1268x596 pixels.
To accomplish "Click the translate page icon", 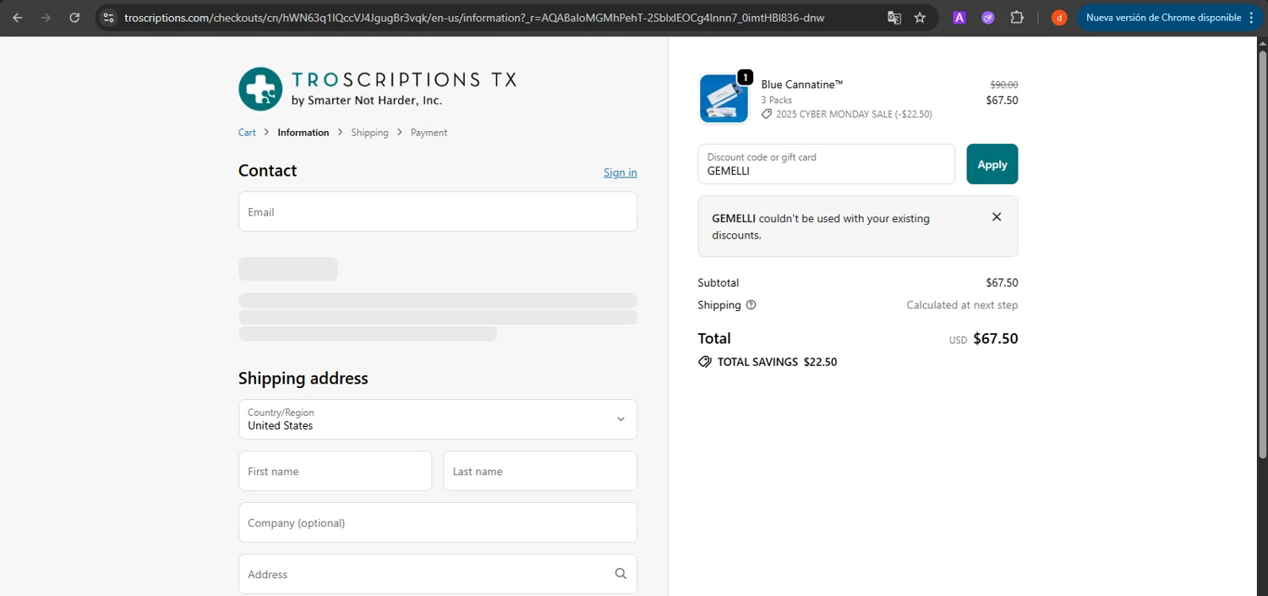I will click(x=894, y=17).
